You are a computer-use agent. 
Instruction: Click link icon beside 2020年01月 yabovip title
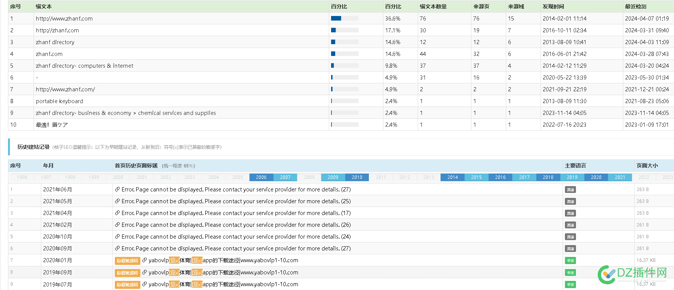[145, 260]
